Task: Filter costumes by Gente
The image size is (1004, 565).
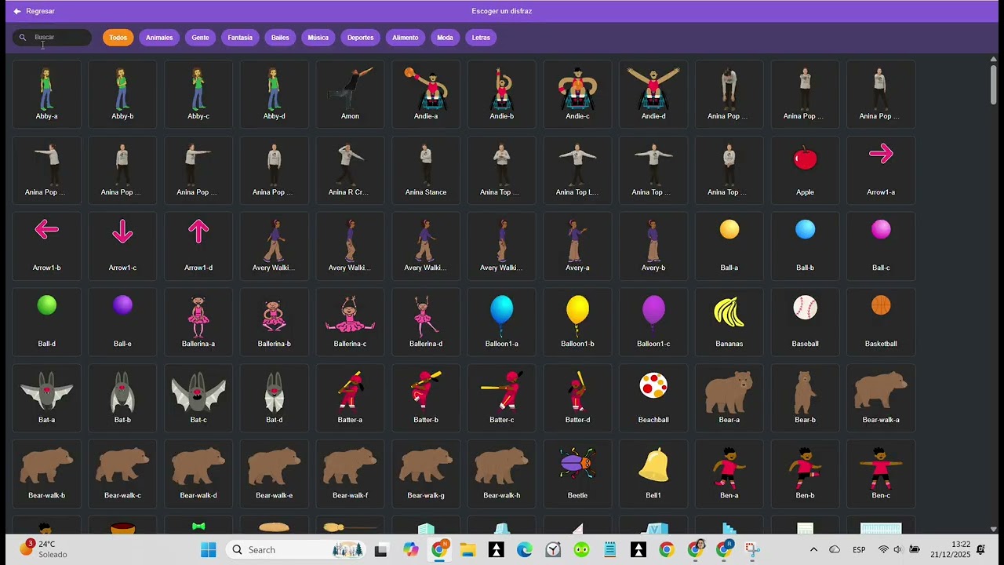Action: tap(201, 37)
